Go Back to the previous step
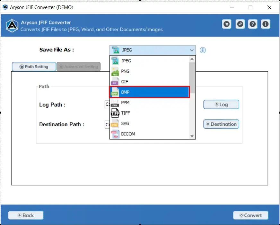280x225 pixels. pos(26,215)
